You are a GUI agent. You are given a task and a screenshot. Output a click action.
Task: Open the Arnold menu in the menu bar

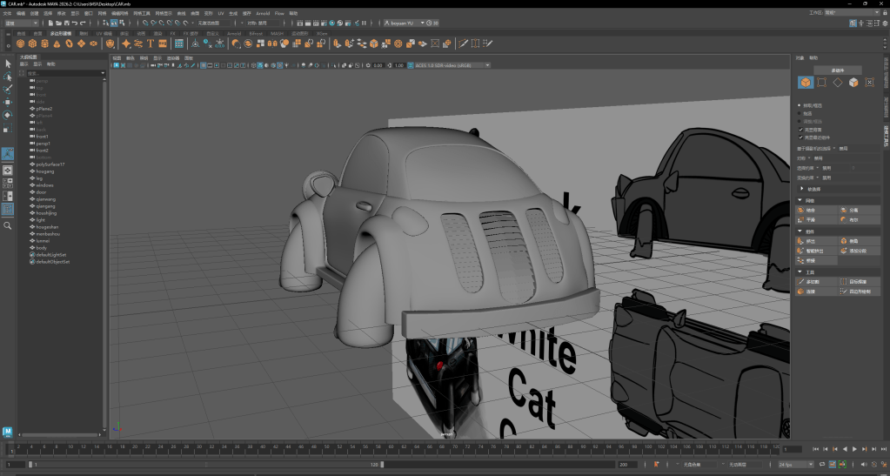tap(262, 14)
